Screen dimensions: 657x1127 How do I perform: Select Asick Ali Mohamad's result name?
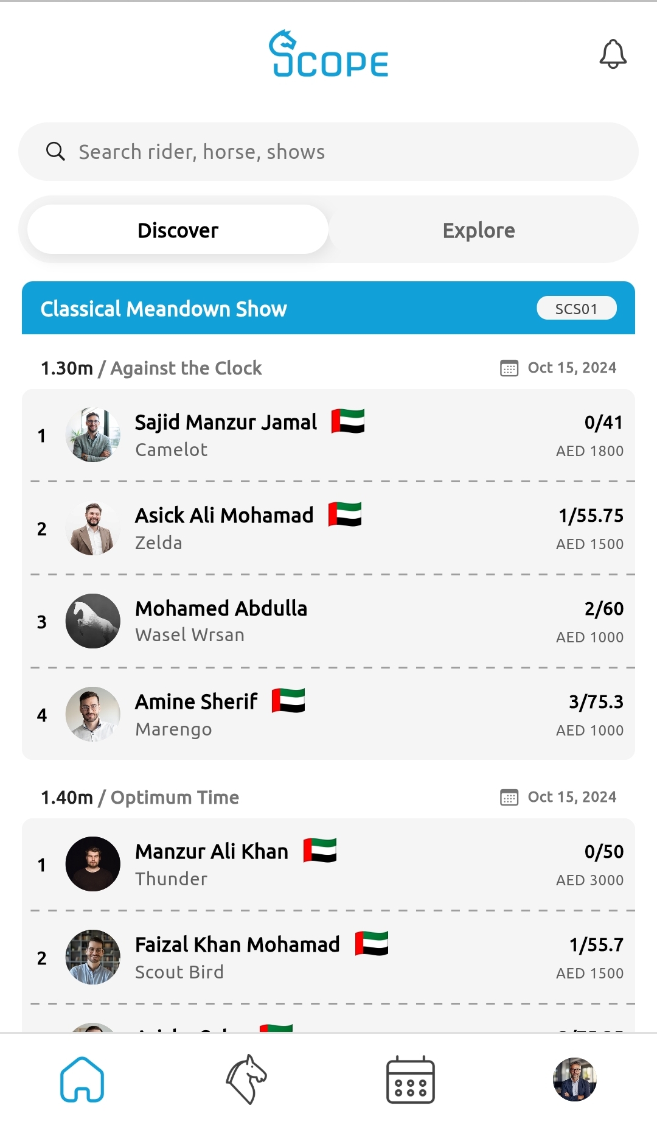click(224, 515)
